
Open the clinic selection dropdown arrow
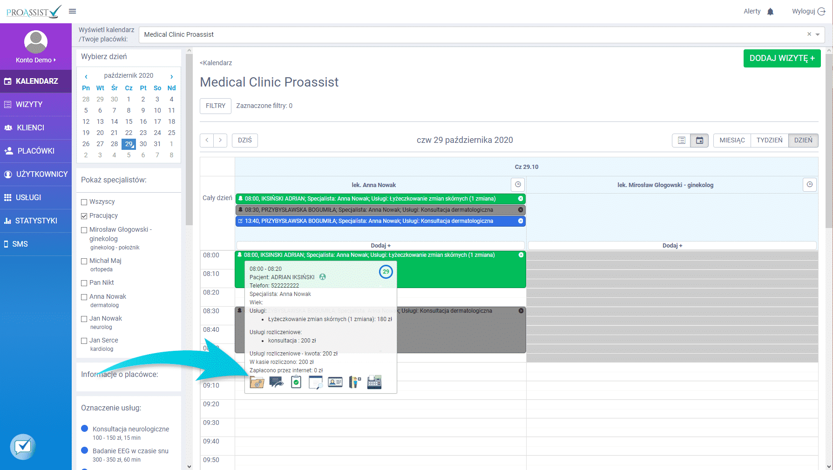pos(818,34)
